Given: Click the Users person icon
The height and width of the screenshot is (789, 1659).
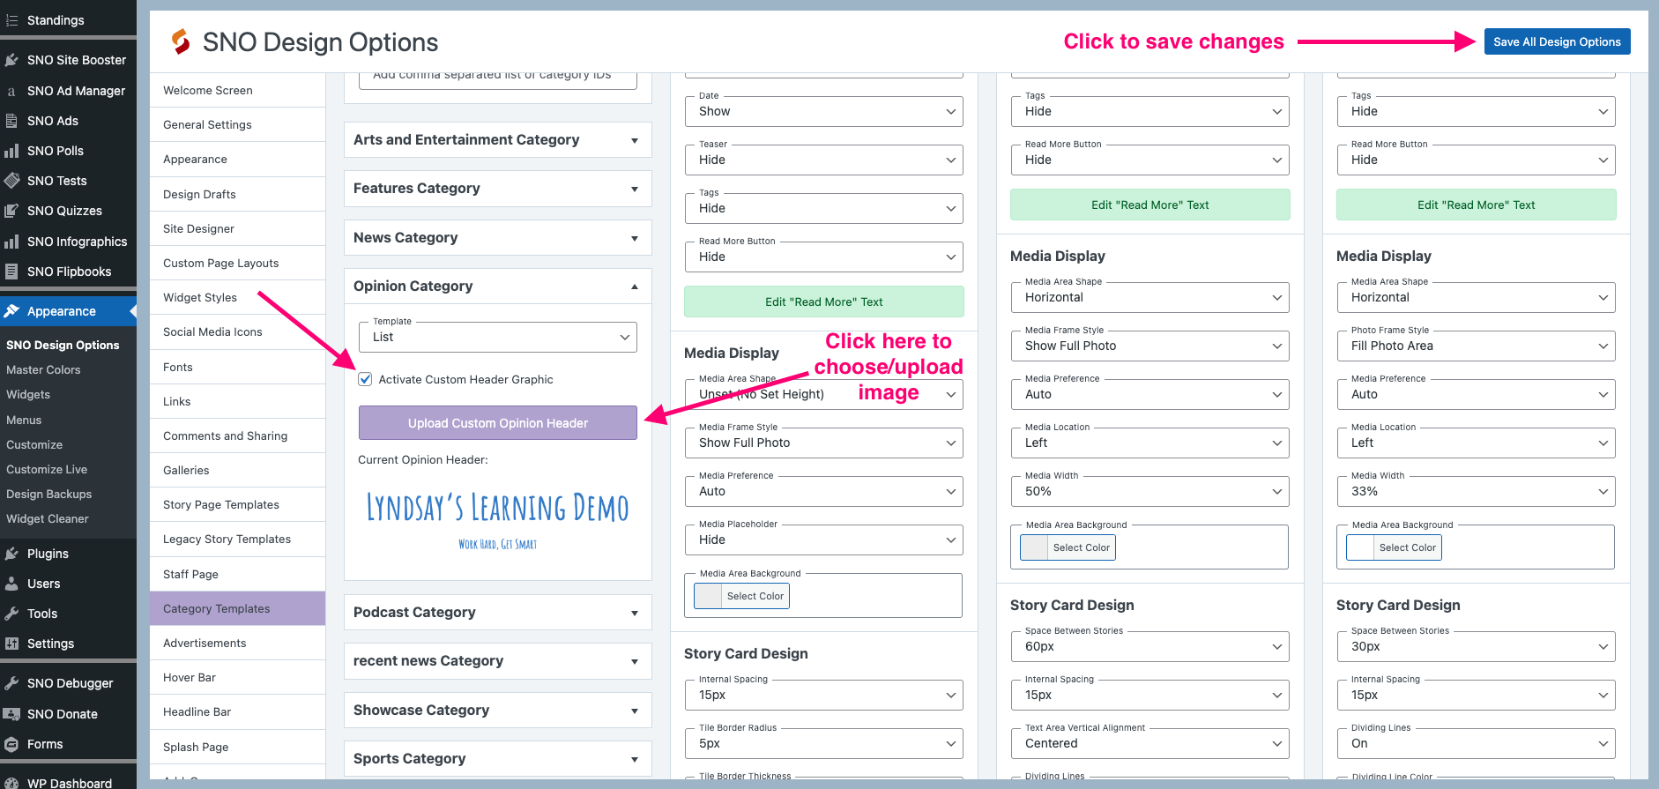Looking at the screenshot, I should pyautogui.click(x=11, y=584).
